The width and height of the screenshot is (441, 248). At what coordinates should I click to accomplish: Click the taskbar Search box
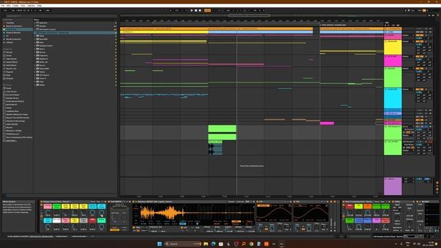183,244
